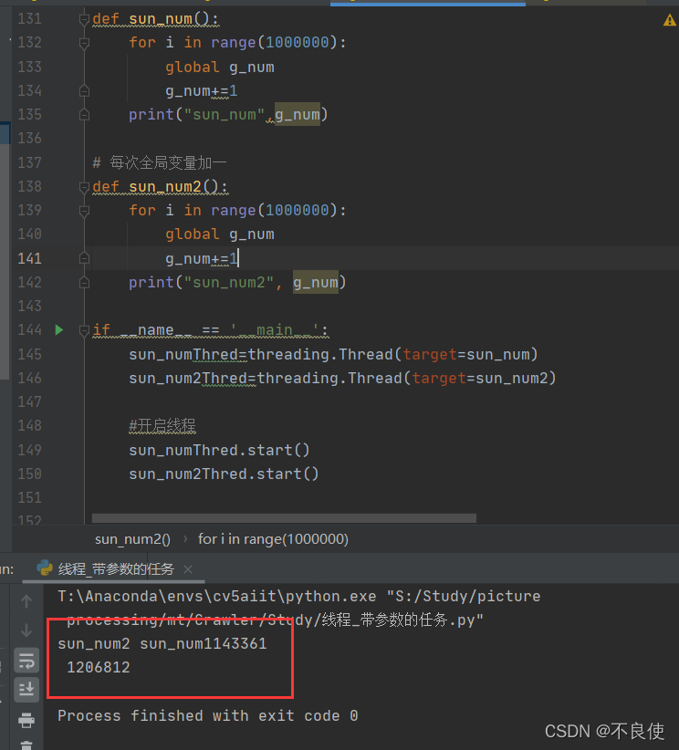The width and height of the screenshot is (679, 750).
Task: Click python.exe command line in console
Action: coord(299,609)
